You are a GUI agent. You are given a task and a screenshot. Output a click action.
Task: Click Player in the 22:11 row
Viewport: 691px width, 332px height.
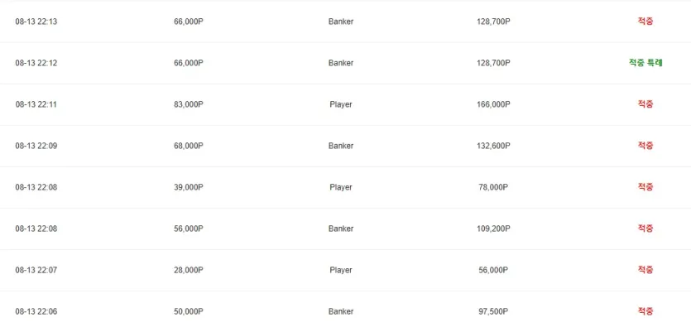pyautogui.click(x=341, y=104)
